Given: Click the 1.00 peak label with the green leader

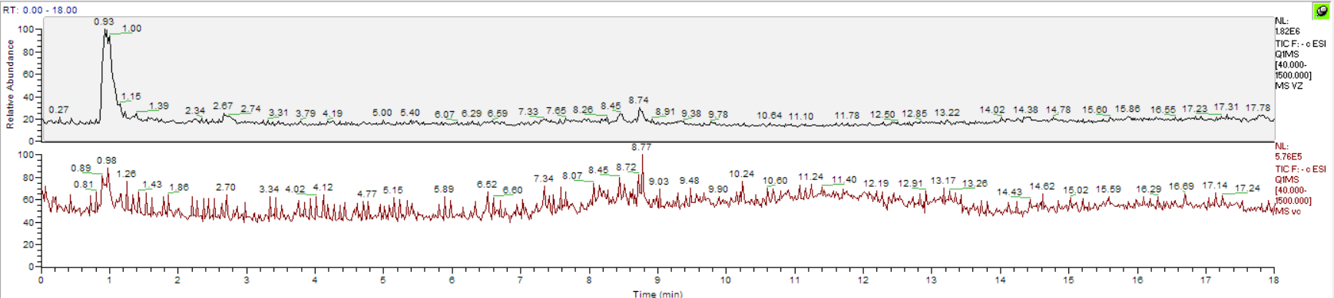Looking at the screenshot, I should (131, 28).
